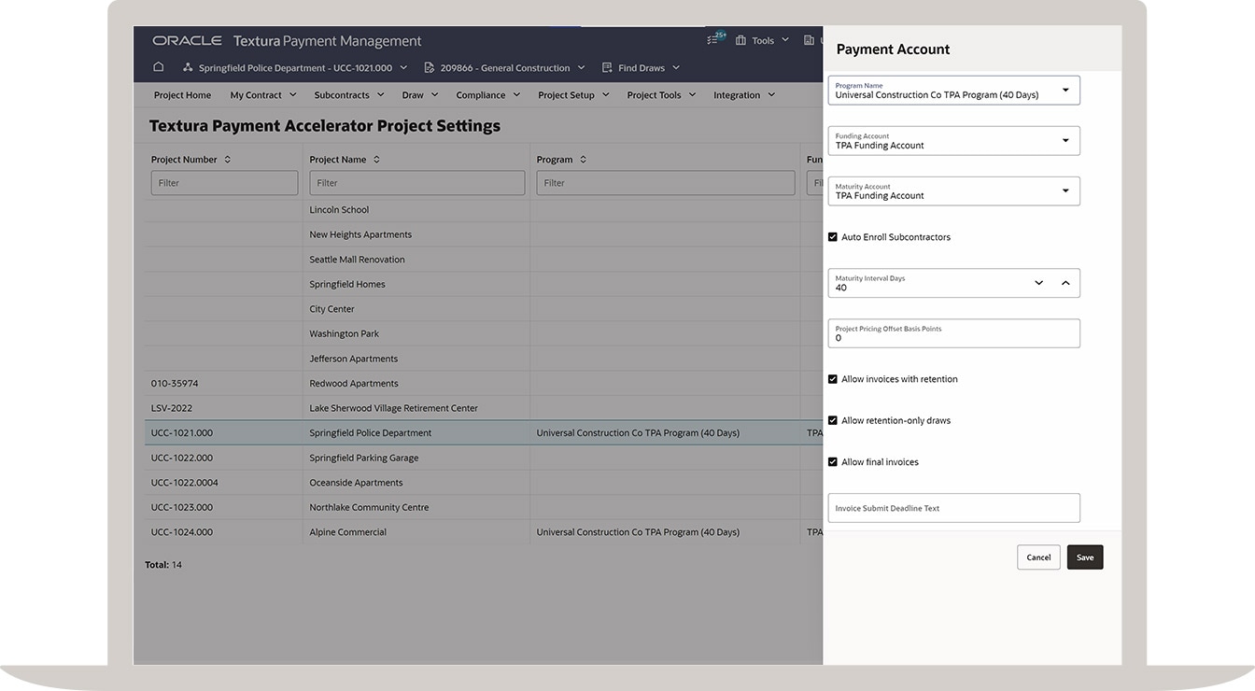Viewport: 1255px width, 691px height.
Task: Toggle Allow retention-only draws off
Action: [x=832, y=419]
